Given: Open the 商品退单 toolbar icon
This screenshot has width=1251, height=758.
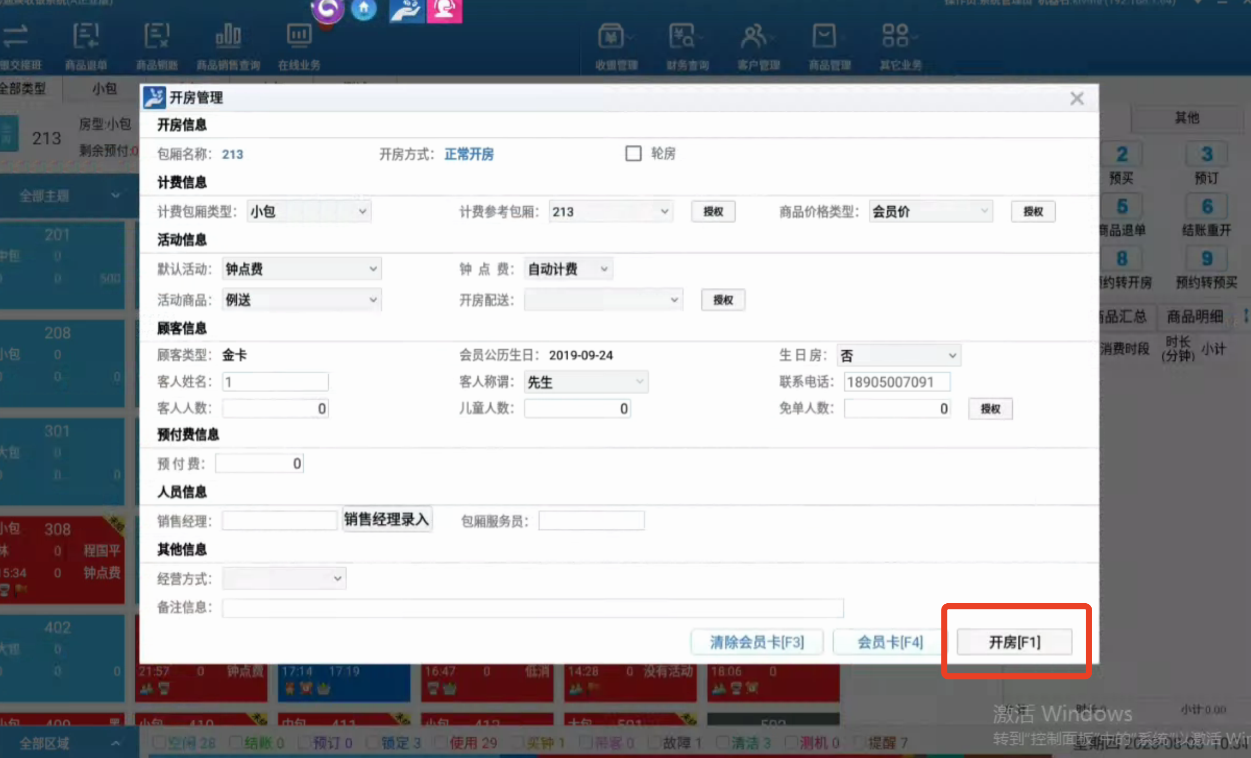Looking at the screenshot, I should click(x=86, y=46).
